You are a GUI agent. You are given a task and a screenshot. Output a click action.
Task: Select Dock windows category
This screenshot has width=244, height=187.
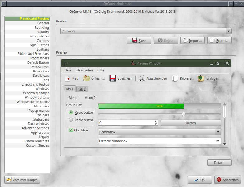point(27,123)
